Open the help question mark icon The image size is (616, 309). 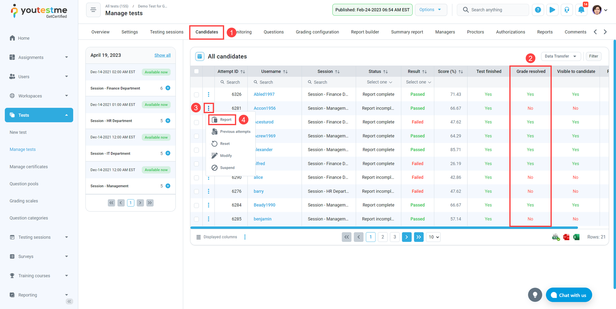pyautogui.click(x=538, y=10)
